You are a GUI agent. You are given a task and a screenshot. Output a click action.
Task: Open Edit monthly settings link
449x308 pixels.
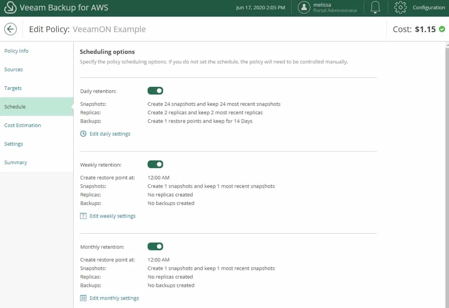point(114,298)
